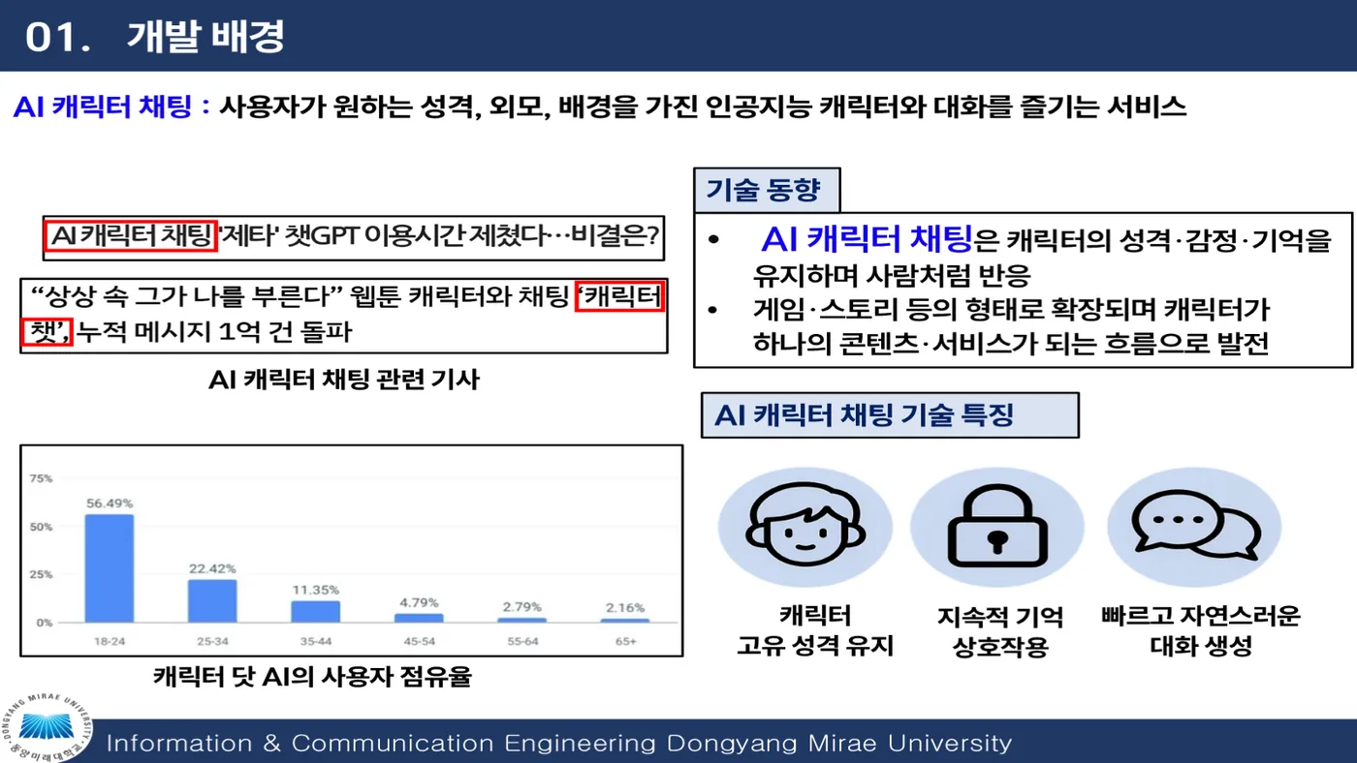This screenshot has height=763, width=1357.
Task: Click the '상상 속 그가 나를 부른다' headline
Action: click(344, 316)
